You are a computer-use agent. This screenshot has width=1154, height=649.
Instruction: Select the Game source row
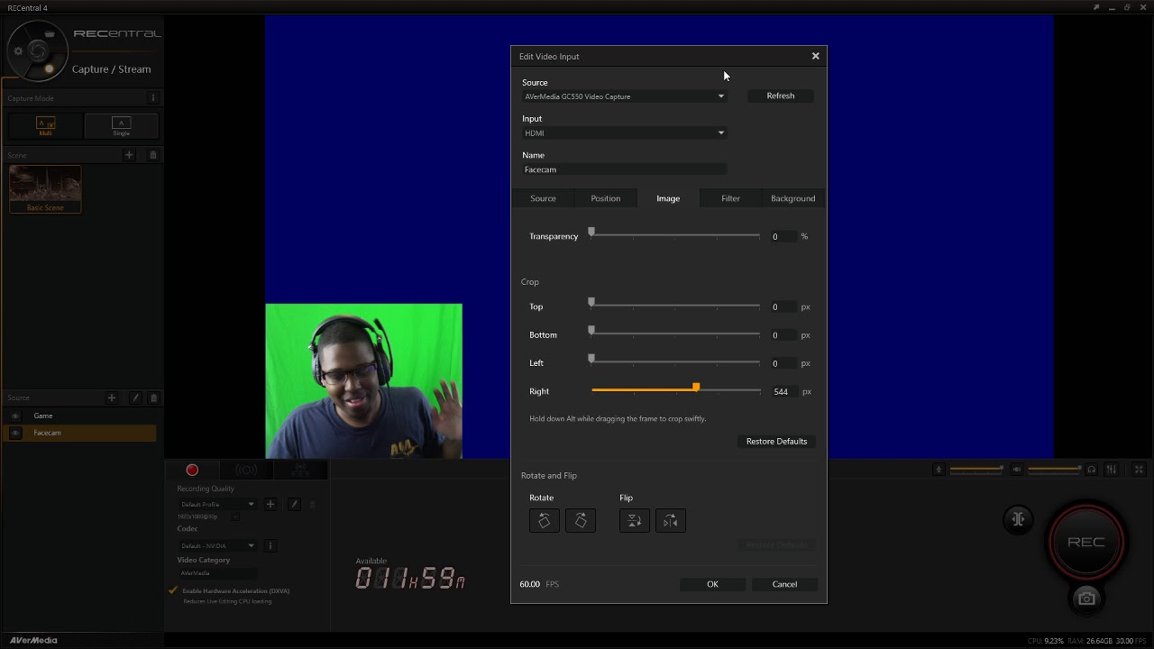click(81, 416)
